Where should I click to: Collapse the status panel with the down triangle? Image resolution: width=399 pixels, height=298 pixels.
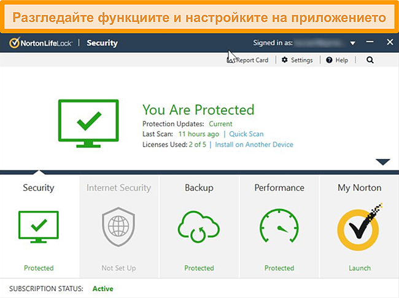(382, 162)
